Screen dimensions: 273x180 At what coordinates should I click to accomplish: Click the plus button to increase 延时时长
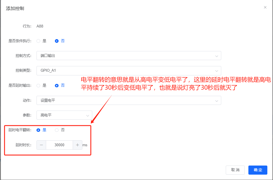(77, 145)
